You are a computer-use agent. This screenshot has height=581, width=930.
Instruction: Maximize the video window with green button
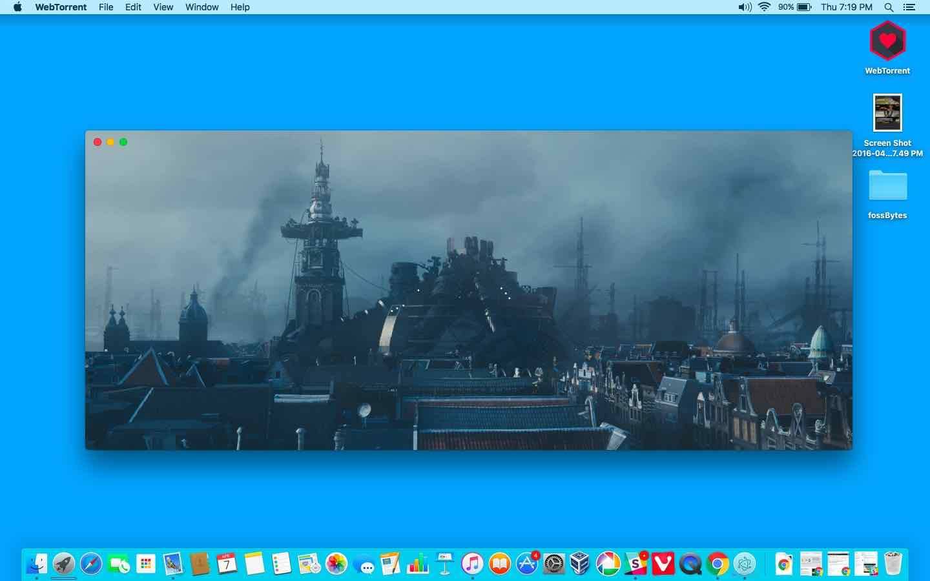123,142
